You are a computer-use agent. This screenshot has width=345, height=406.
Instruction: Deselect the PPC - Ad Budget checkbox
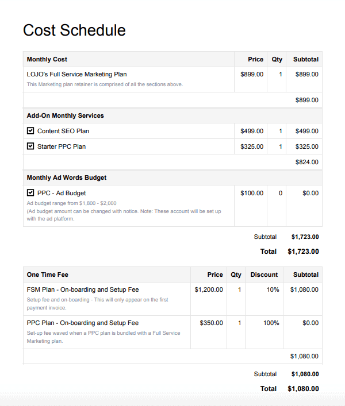[x=30, y=193]
